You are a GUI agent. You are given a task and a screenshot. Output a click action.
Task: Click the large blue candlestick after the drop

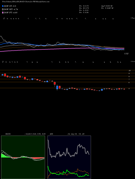click(x=57, y=88)
